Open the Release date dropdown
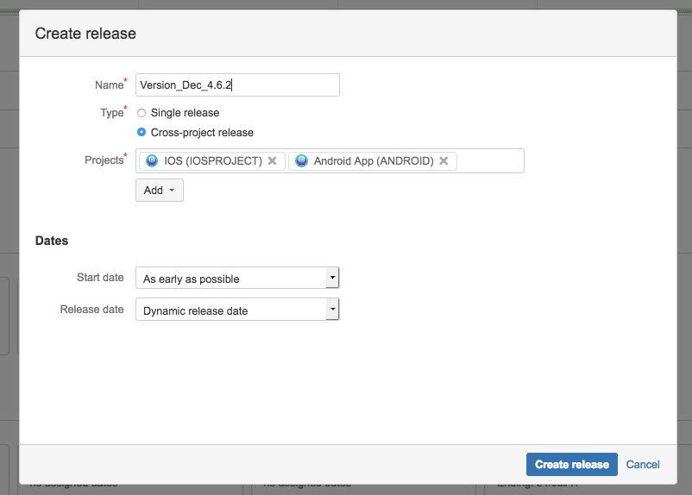 (237, 310)
